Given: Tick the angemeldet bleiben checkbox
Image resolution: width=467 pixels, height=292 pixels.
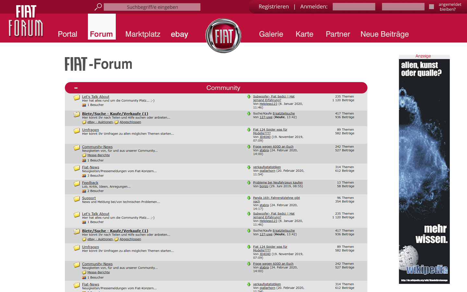Looking at the screenshot, I should [x=431, y=6].
